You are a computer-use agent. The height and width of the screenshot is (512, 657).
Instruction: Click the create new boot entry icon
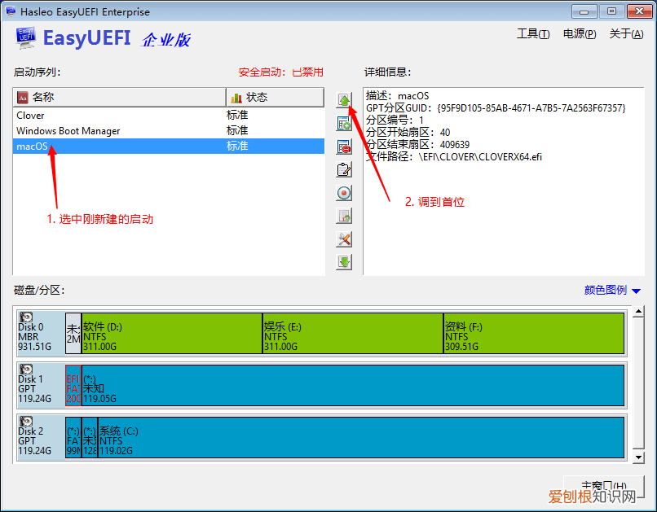(x=344, y=124)
